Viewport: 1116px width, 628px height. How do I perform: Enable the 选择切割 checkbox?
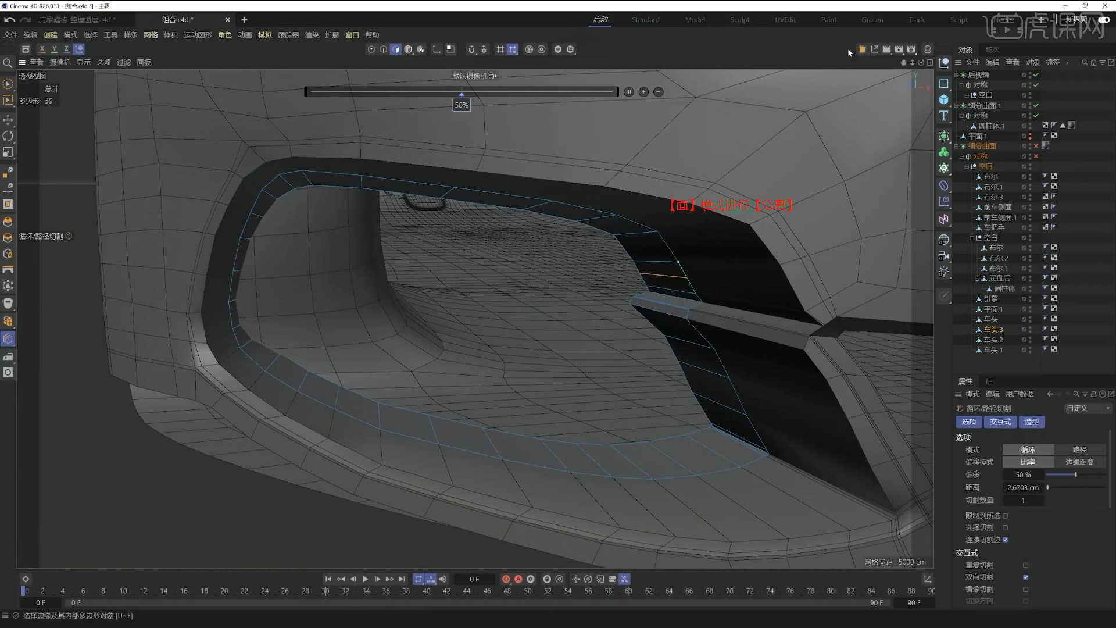[x=1005, y=528]
